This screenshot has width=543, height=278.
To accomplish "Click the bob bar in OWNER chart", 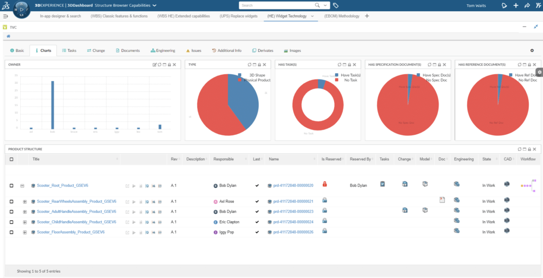I will pos(52,105).
